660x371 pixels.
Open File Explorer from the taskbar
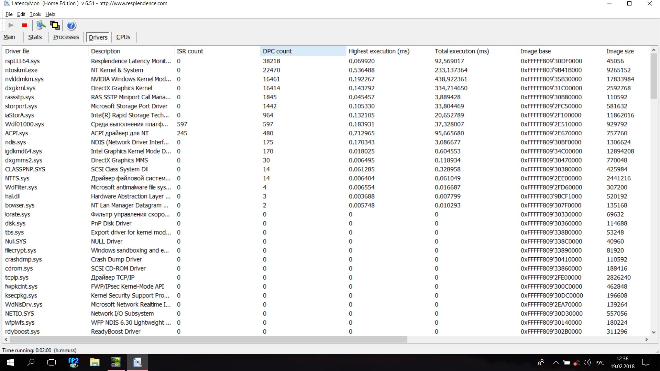pyautogui.click(x=95, y=362)
